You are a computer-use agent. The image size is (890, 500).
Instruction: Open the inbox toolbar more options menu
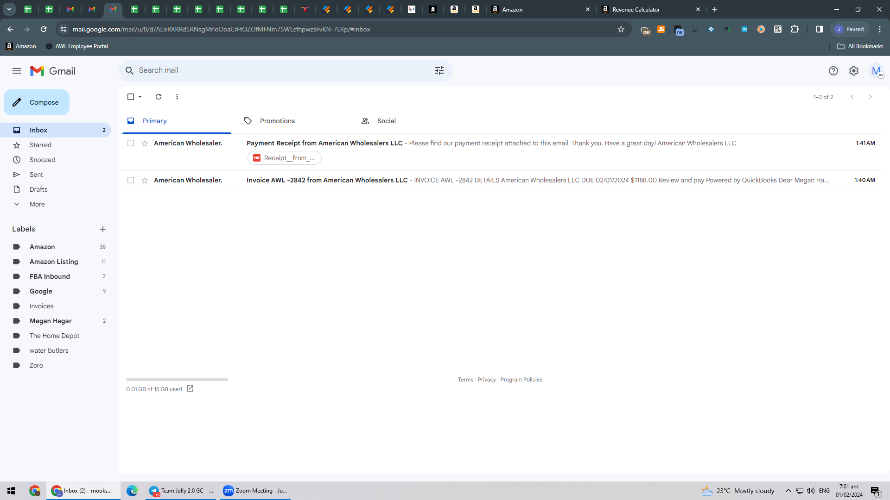point(177,97)
